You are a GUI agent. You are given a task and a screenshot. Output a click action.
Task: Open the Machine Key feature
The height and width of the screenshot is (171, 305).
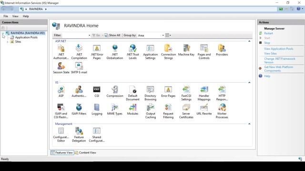click(186, 50)
